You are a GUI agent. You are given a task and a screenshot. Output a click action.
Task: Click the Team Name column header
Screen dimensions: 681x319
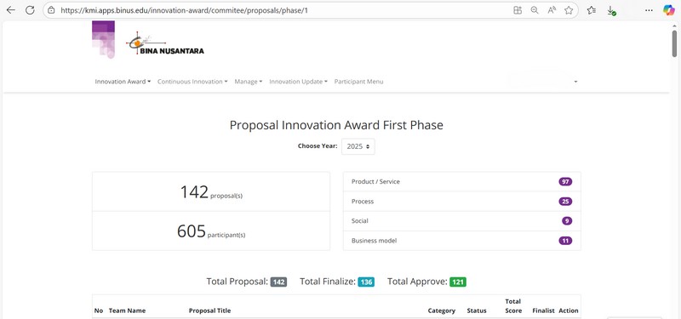pos(127,310)
